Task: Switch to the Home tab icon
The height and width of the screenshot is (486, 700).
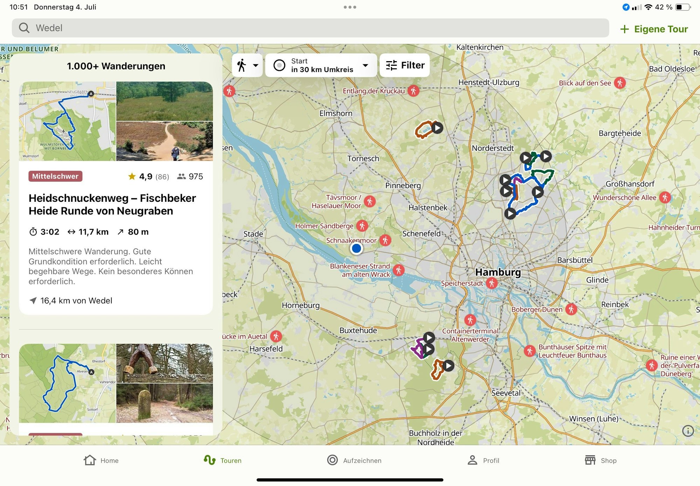Action: (90, 460)
